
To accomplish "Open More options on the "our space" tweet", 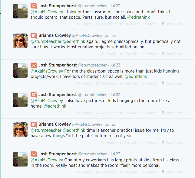I will point(150,24).
